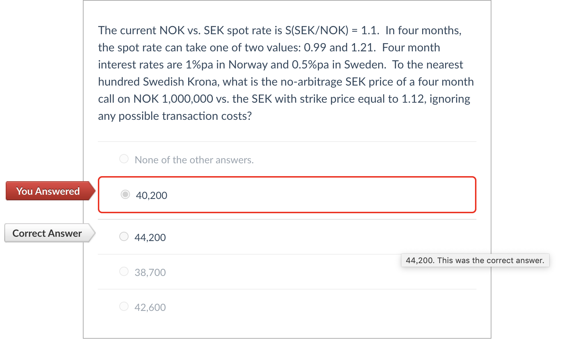The width and height of the screenshot is (570, 343).
Task: Select the radio button for 44,200
Action: [x=124, y=236]
